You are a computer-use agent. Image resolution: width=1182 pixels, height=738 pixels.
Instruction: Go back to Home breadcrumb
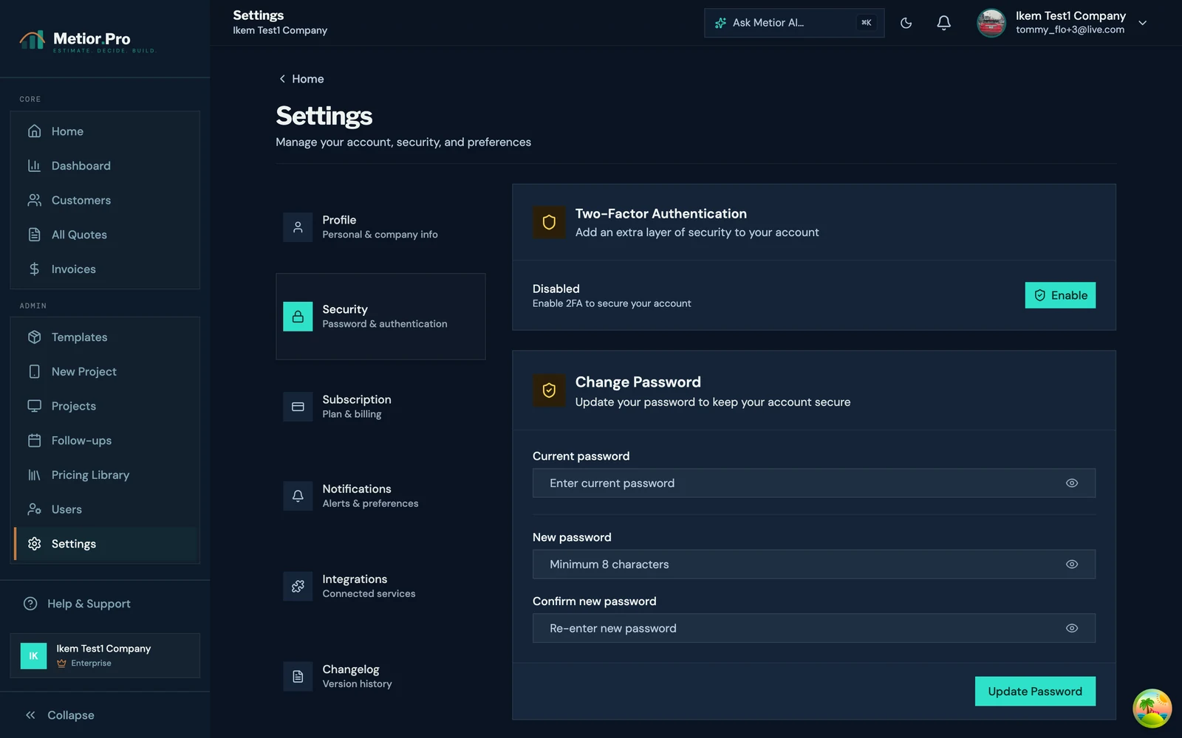(x=301, y=79)
